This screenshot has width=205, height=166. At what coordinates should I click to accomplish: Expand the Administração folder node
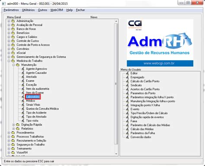point(9,21)
